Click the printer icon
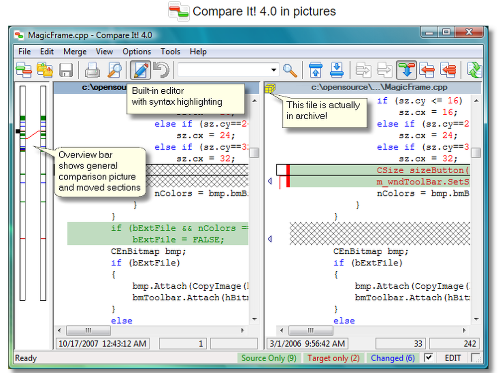498x373 pixels. point(93,70)
